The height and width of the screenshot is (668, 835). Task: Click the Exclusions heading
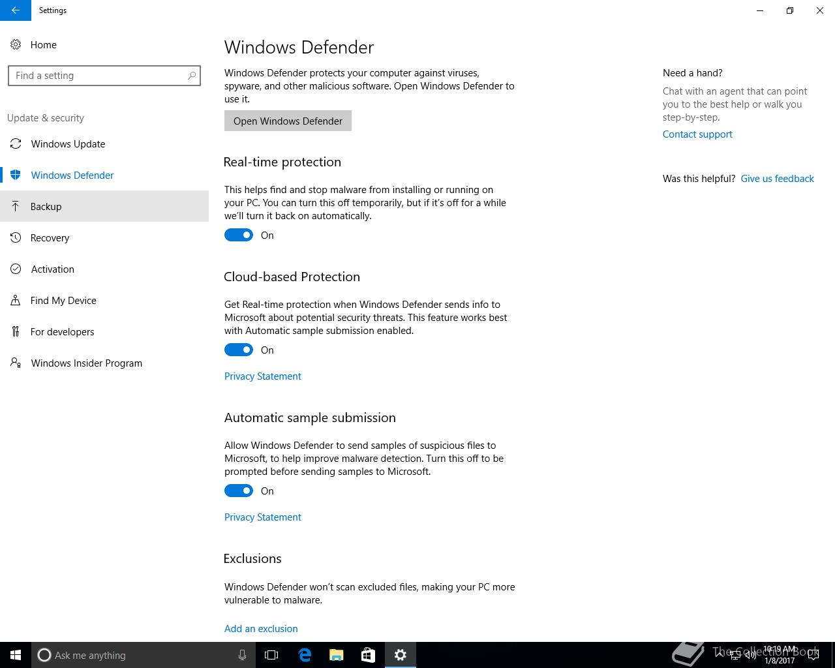click(x=252, y=558)
